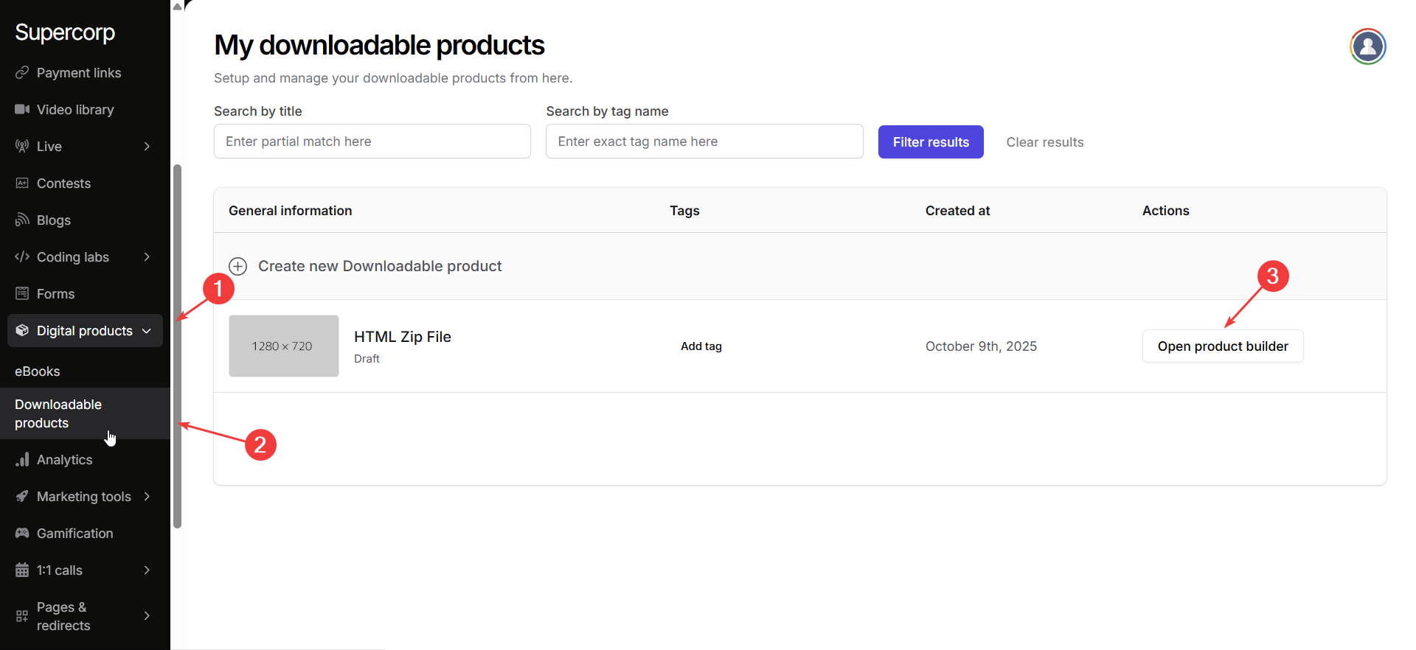Click the Video library camera icon
The width and height of the screenshot is (1416, 650).
[x=22, y=110]
